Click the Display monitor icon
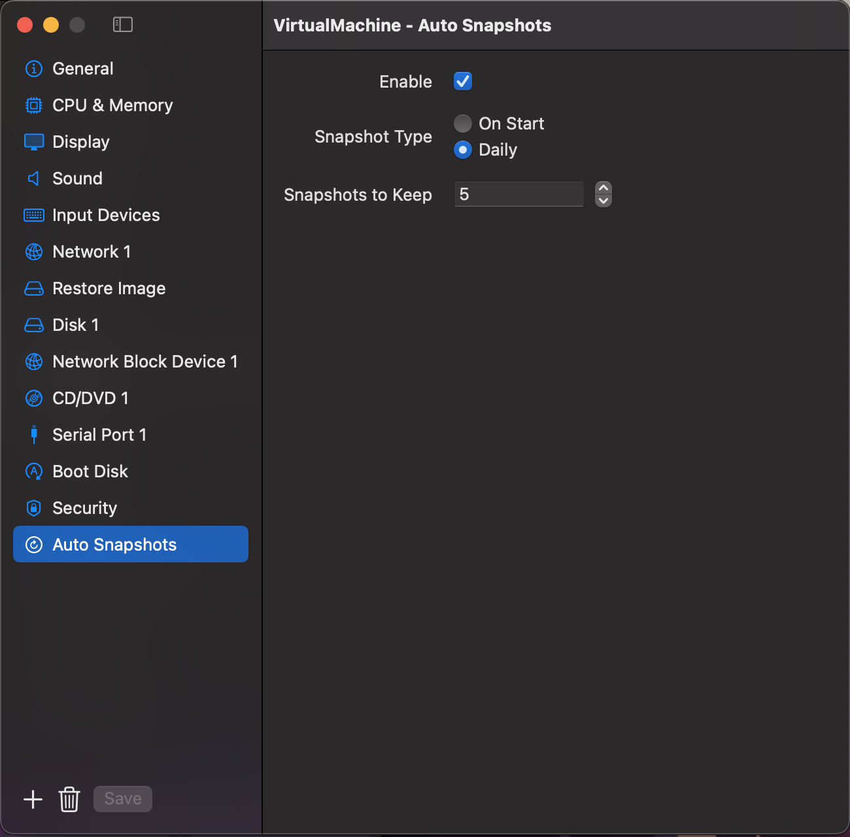The width and height of the screenshot is (850, 837). [34, 142]
